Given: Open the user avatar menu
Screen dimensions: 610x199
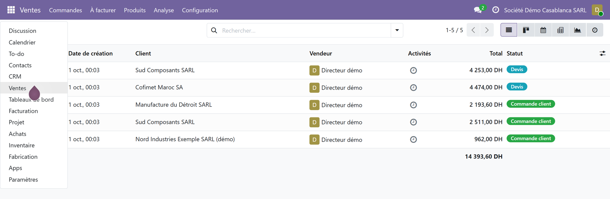Looking at the screenshot, I should [597, 10].
